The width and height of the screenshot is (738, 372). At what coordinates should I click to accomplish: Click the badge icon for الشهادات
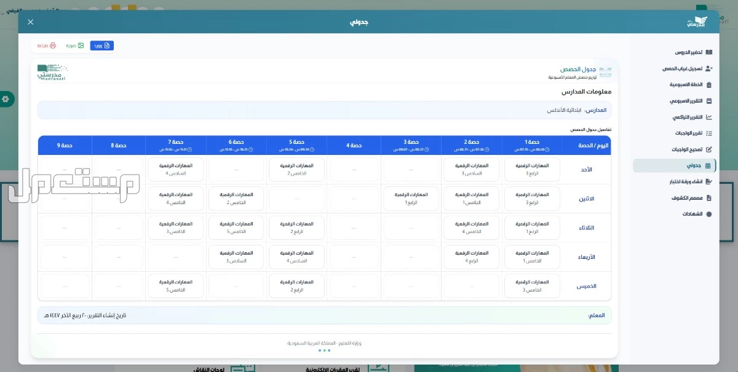coord(708,214)
